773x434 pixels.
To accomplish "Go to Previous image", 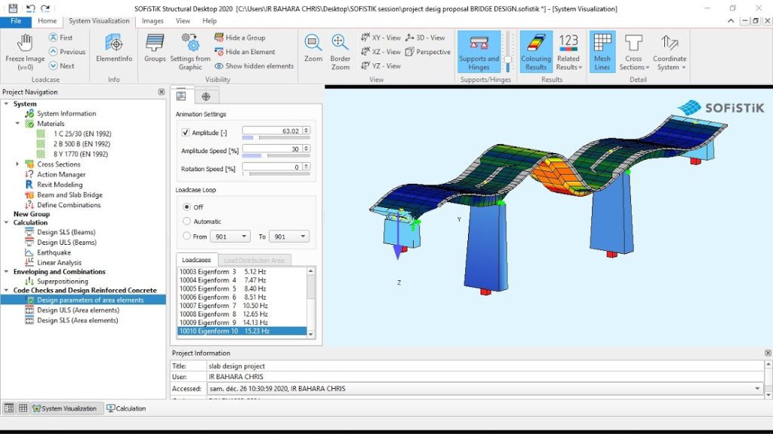I will click(67, 52).
